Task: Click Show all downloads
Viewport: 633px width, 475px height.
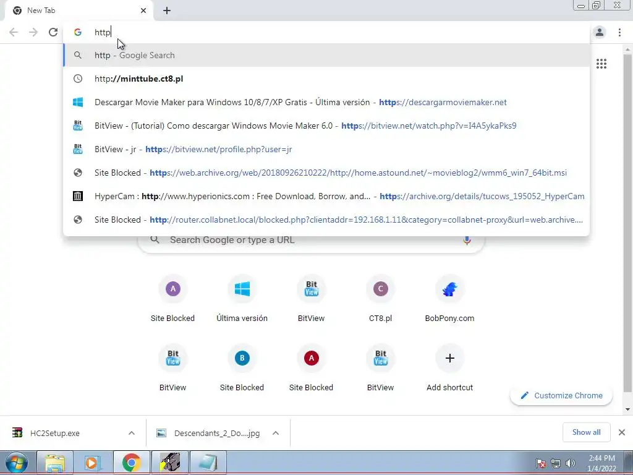Action: click(586, 432)
